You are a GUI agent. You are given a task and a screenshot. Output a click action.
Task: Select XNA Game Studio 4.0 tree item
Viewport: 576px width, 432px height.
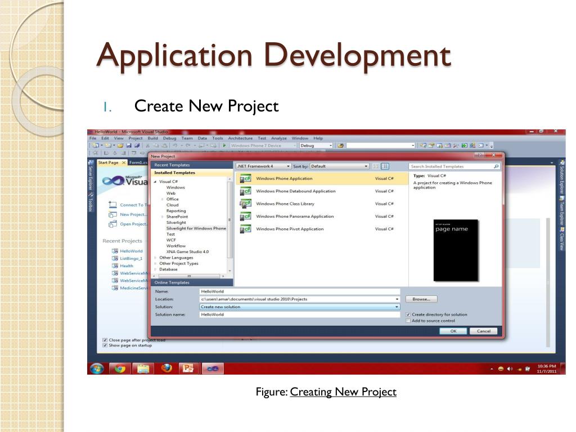point(187,251)
